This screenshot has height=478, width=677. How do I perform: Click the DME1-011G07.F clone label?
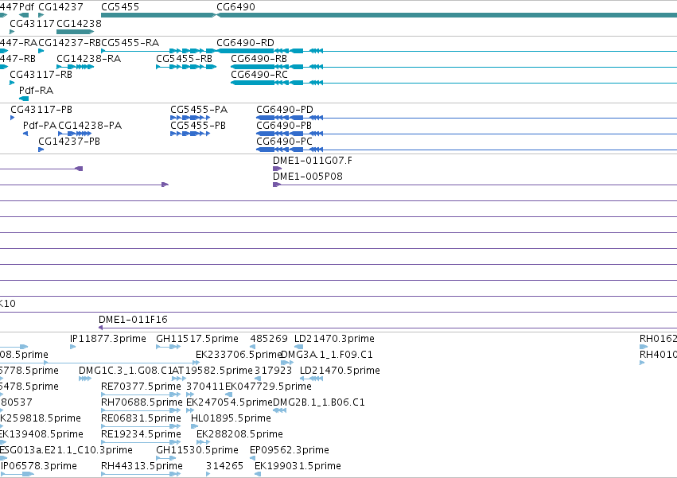[313, 161]
